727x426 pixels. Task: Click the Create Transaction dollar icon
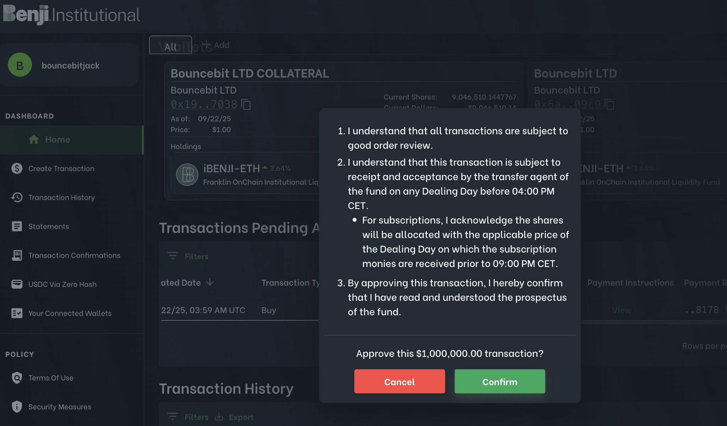(17, 168)
